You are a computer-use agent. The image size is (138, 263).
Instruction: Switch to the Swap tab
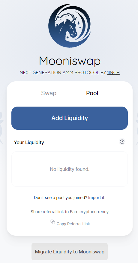click(49, 93)
